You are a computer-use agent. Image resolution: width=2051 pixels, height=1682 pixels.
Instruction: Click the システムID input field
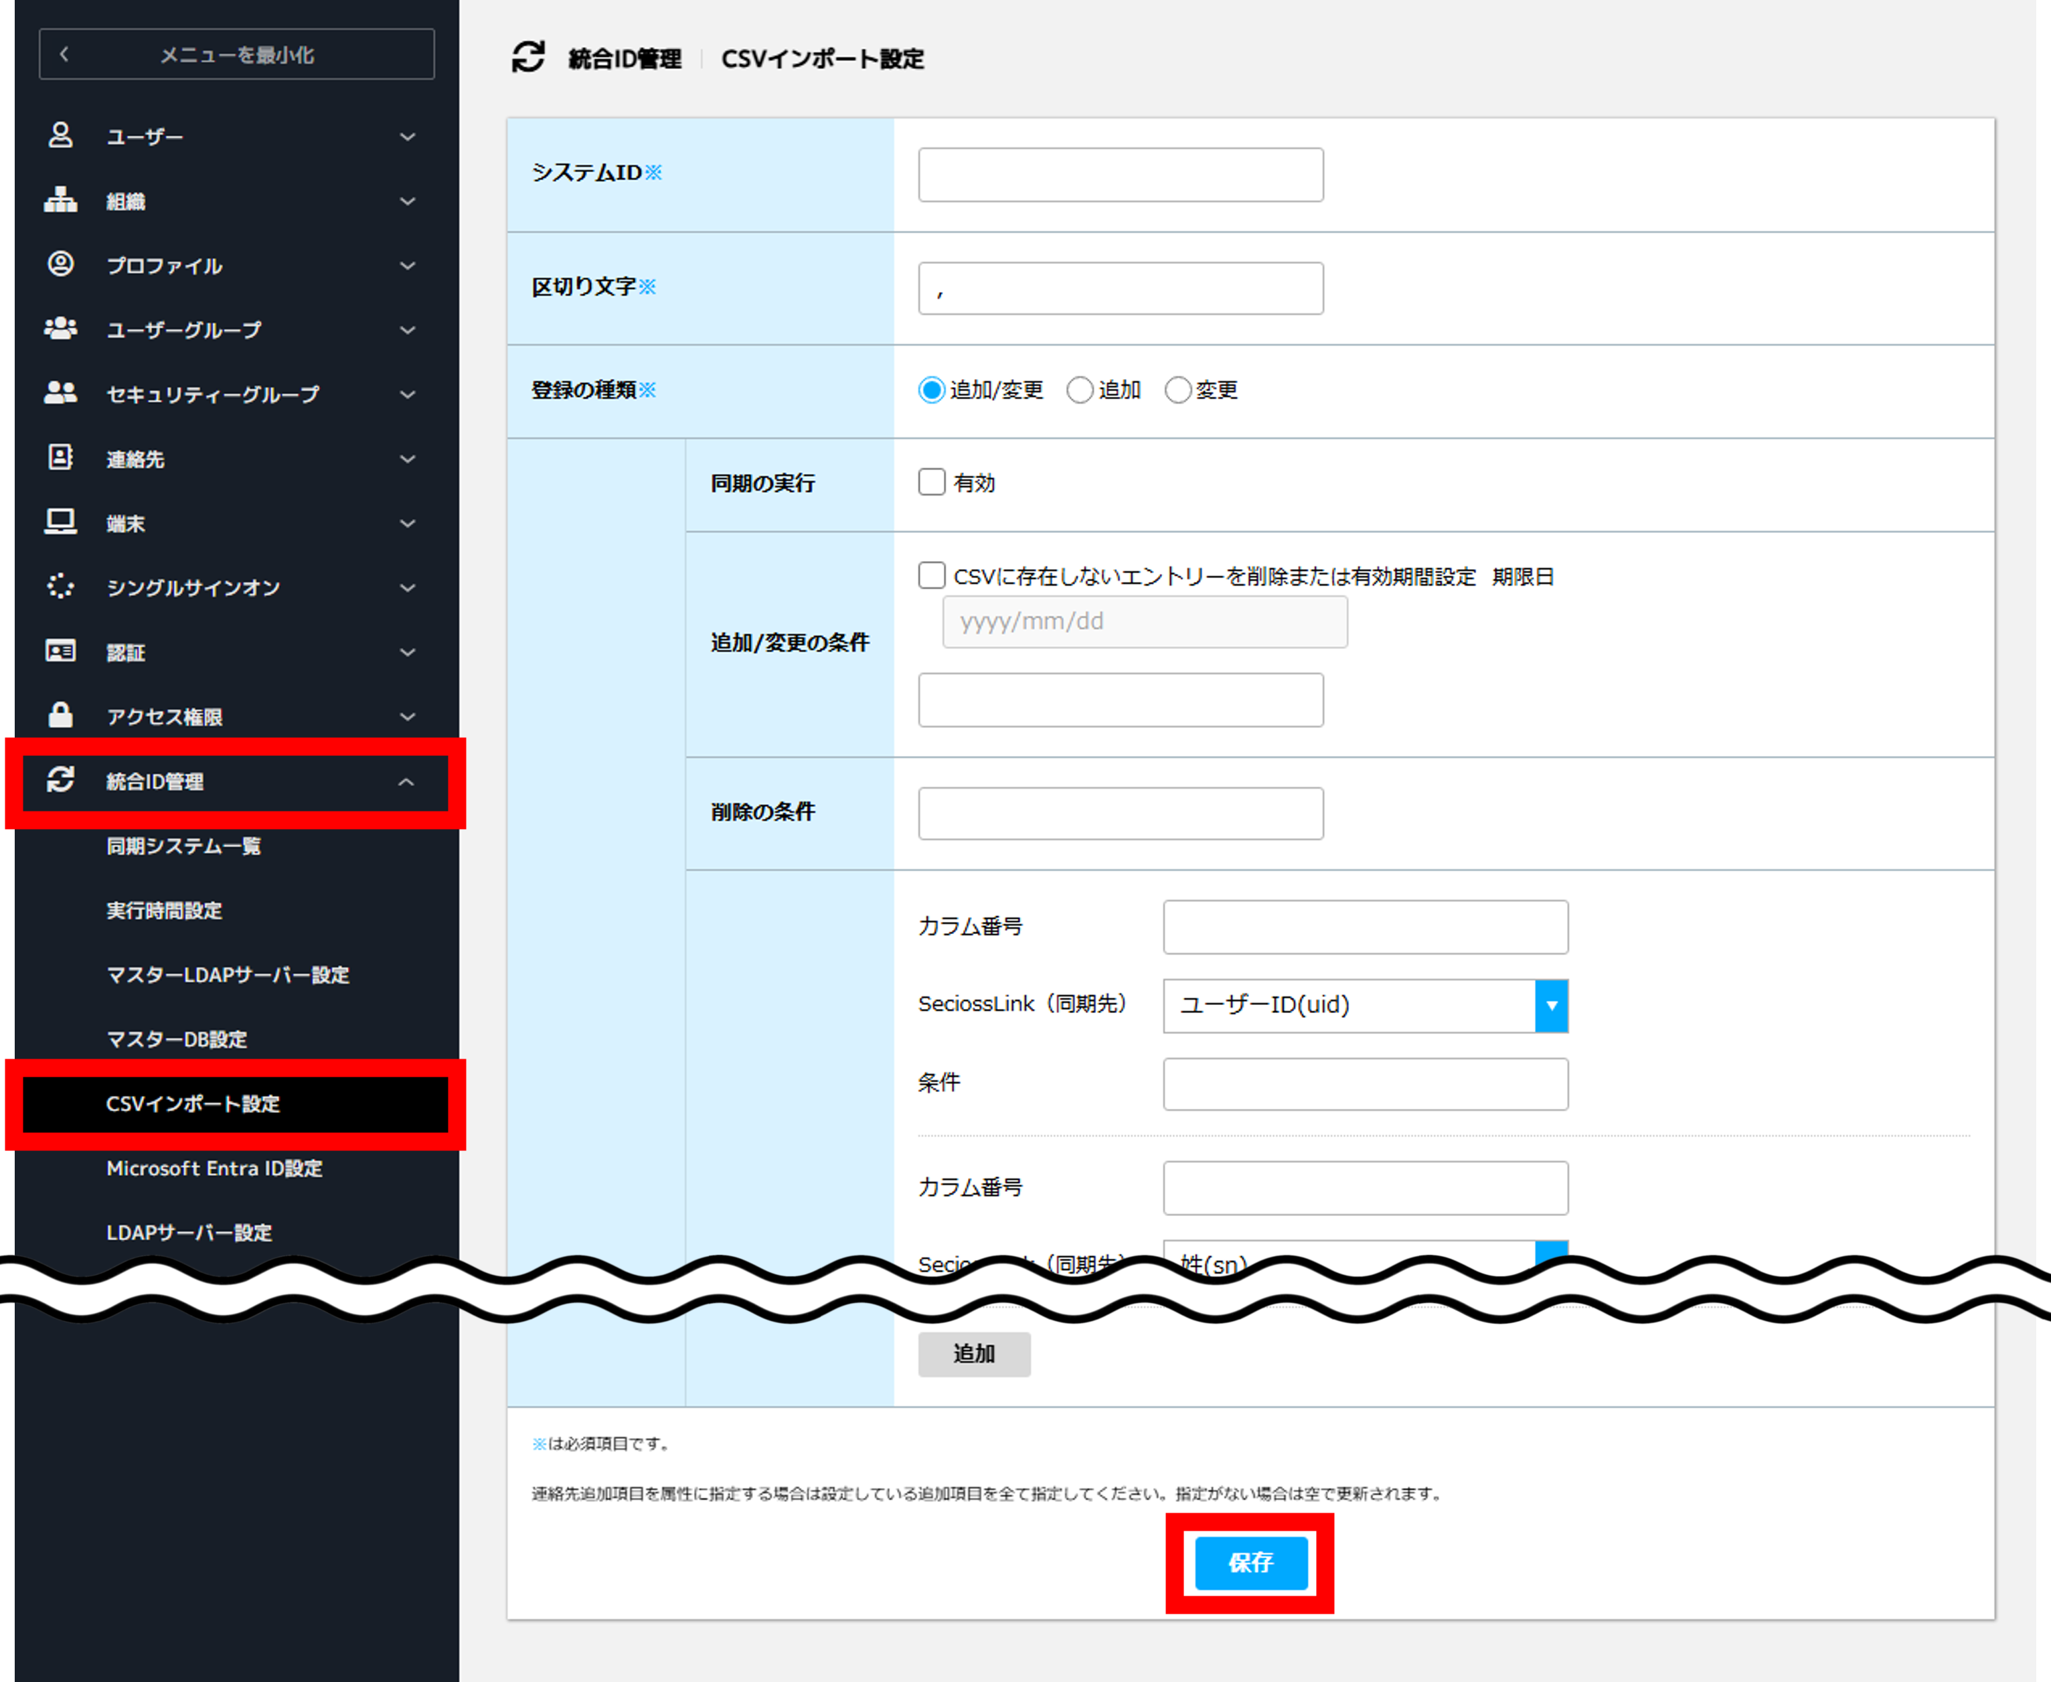1121,174
